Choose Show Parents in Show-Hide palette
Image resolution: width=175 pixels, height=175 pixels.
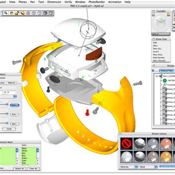point(159,61)
